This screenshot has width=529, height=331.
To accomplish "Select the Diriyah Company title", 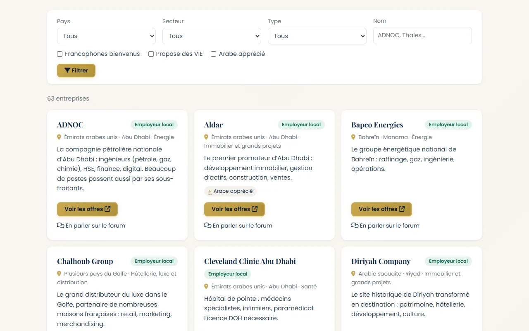I will click(381, 261).
